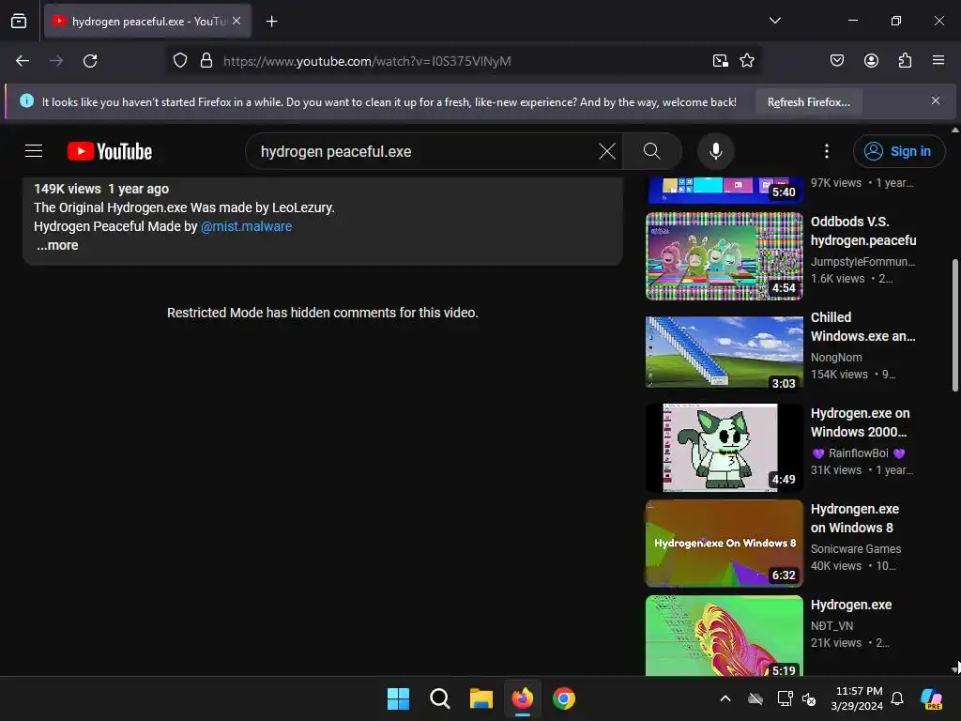The image size is (961, 721).
Task: Open Hydrogen.exe On Windows 8 thumbnail
Action: click(x=724, y=544)
